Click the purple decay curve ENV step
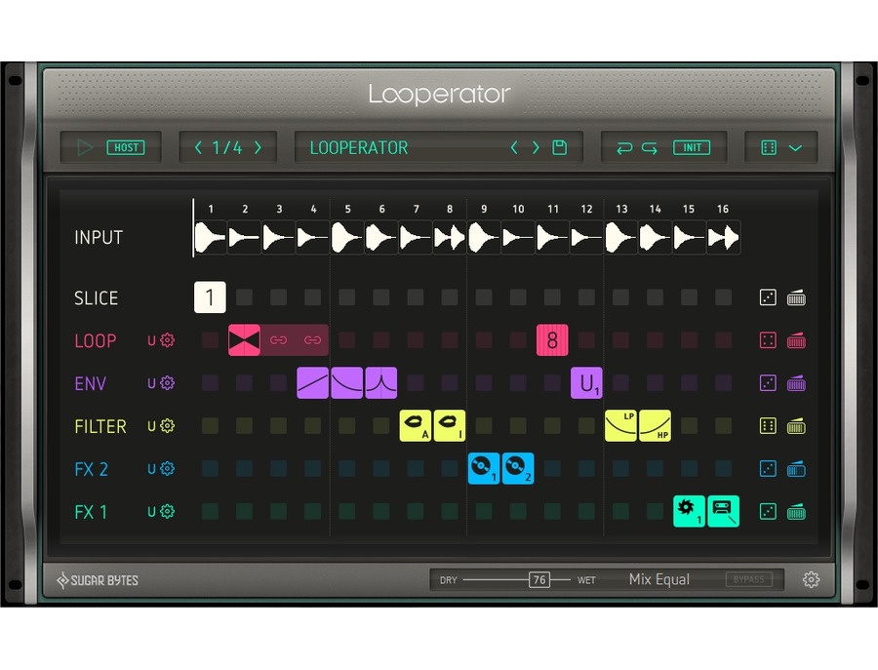878x670 pixels. [x=346, y=383]
